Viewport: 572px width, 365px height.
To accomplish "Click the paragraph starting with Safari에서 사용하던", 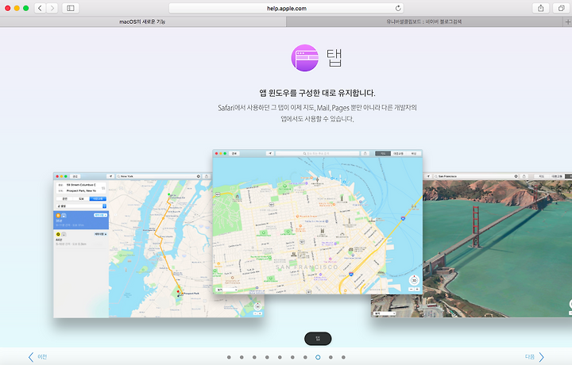I will click(317, 113).
